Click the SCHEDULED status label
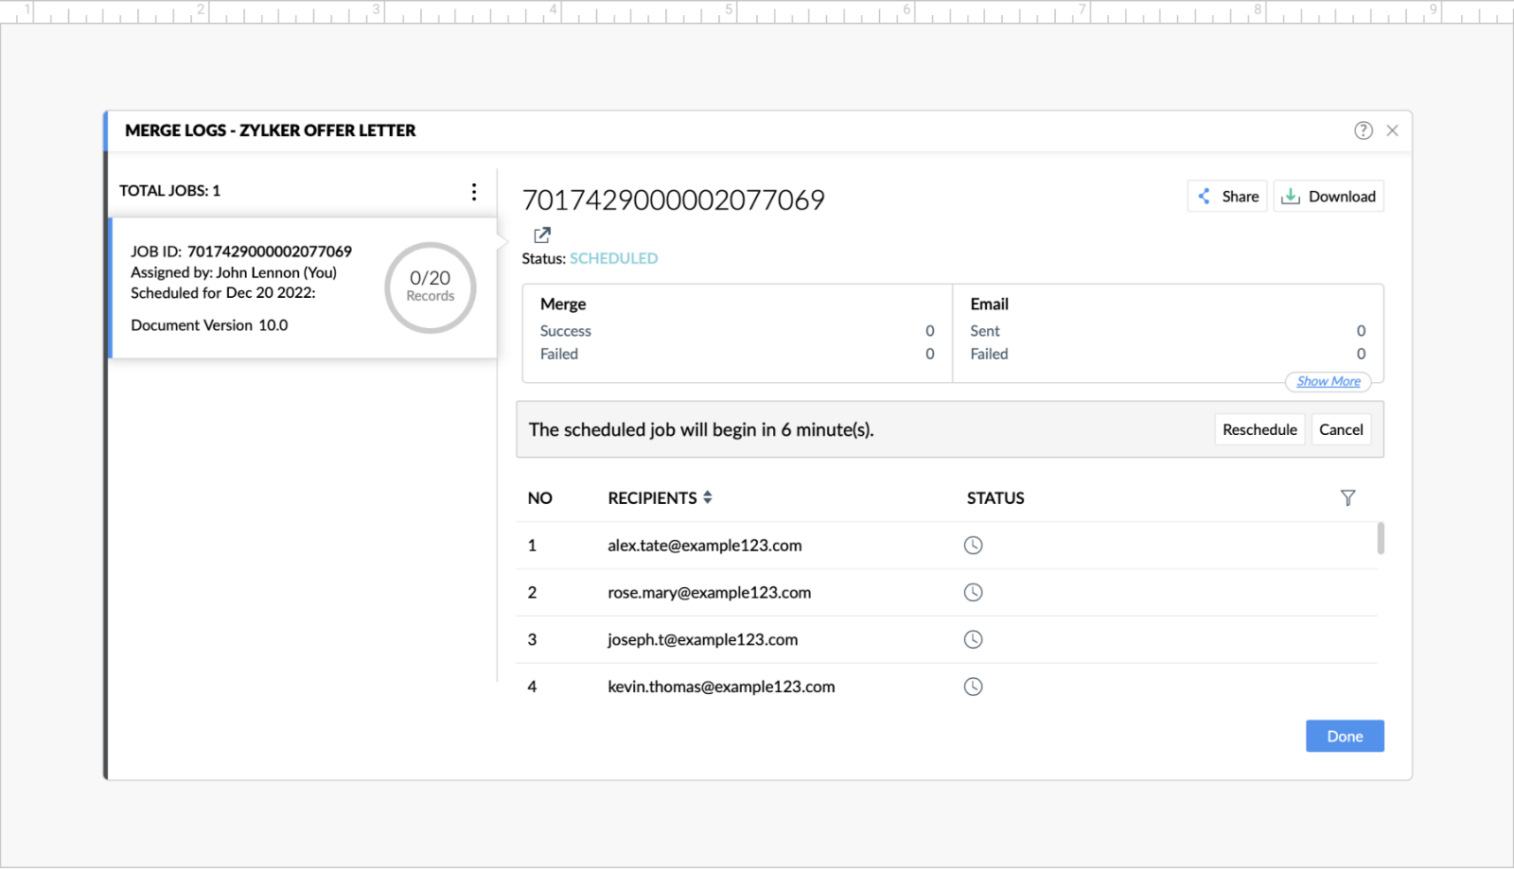This screenshot has height=869, width=1514. (613, 258)
